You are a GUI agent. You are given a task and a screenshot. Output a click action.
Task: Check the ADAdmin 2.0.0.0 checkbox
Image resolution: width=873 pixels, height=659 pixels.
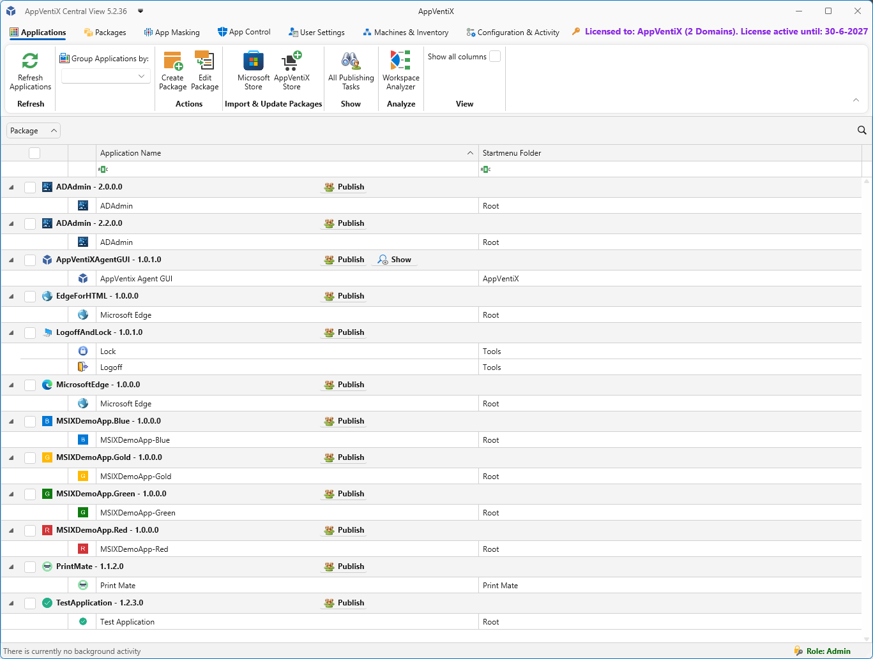[x=30, y=188]
